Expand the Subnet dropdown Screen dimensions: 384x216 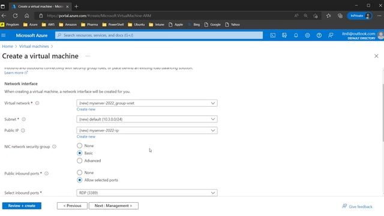147,119
